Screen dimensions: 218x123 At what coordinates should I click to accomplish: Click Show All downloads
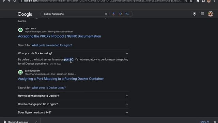tap(205, 122)
